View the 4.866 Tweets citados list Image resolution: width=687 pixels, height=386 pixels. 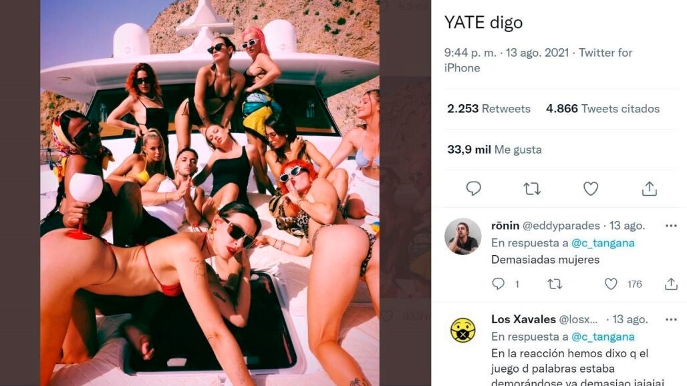pyautogui.click(x=602, y=109)
